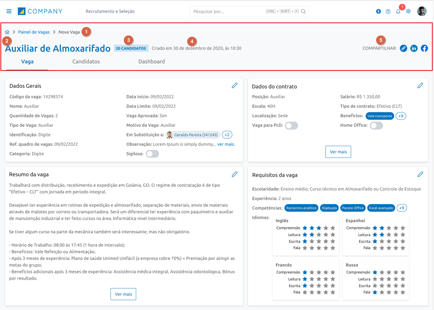Open the Dashboard tab

(x=152, y=62)
